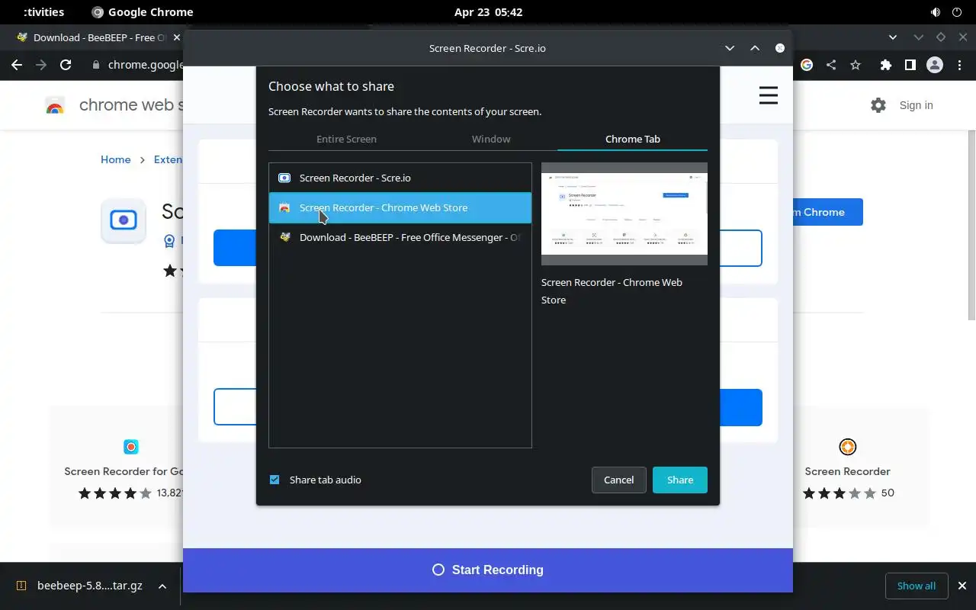Screen dimensions: 976x610
Task: Click Chrome Web Store rainbow logo
Action: pos(55,106)
